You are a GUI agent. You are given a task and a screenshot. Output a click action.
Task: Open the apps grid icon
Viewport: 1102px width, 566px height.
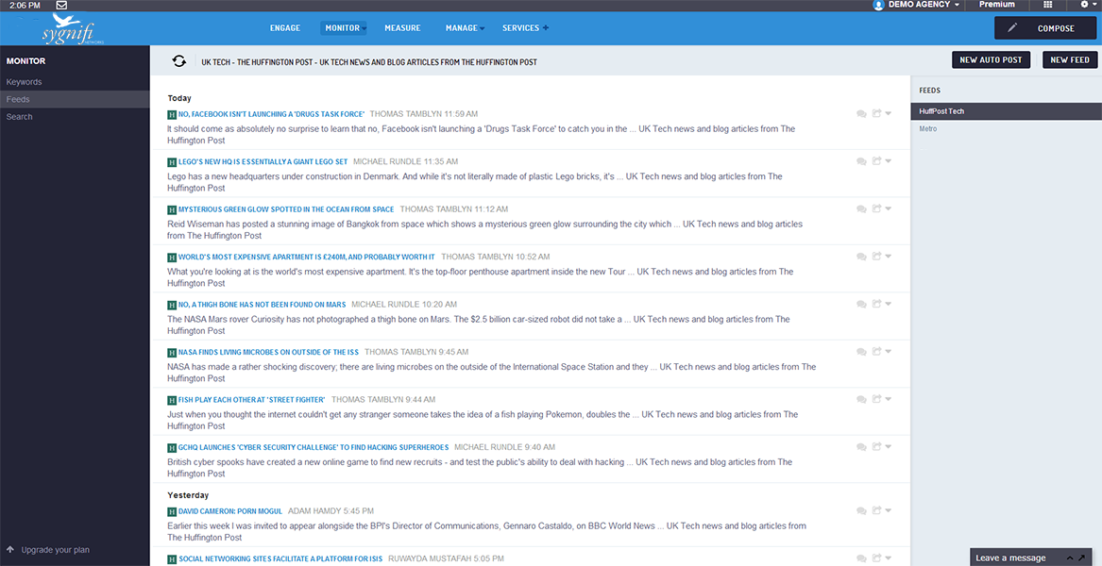coord(1047,5)
